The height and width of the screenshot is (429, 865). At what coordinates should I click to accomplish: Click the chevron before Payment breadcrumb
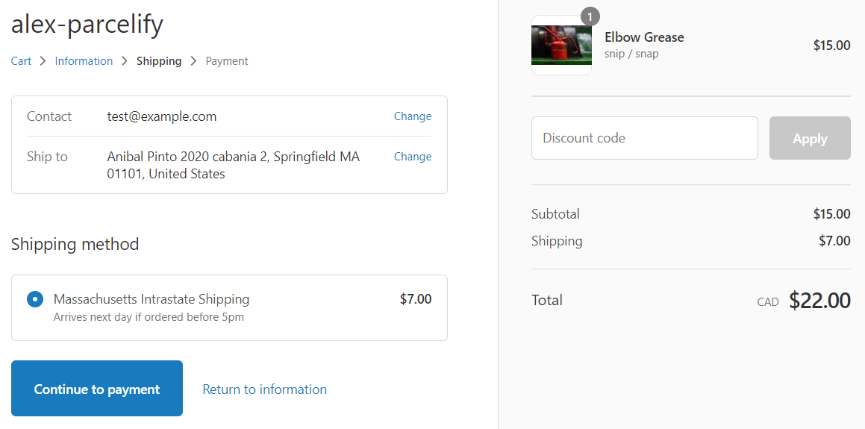point(194,61)
